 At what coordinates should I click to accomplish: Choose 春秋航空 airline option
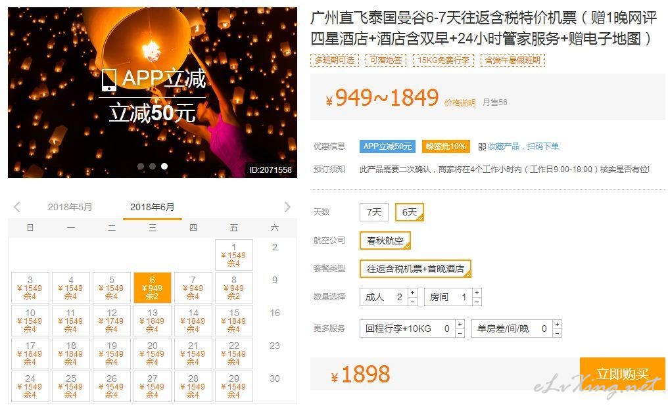click(x=385, y=240)
